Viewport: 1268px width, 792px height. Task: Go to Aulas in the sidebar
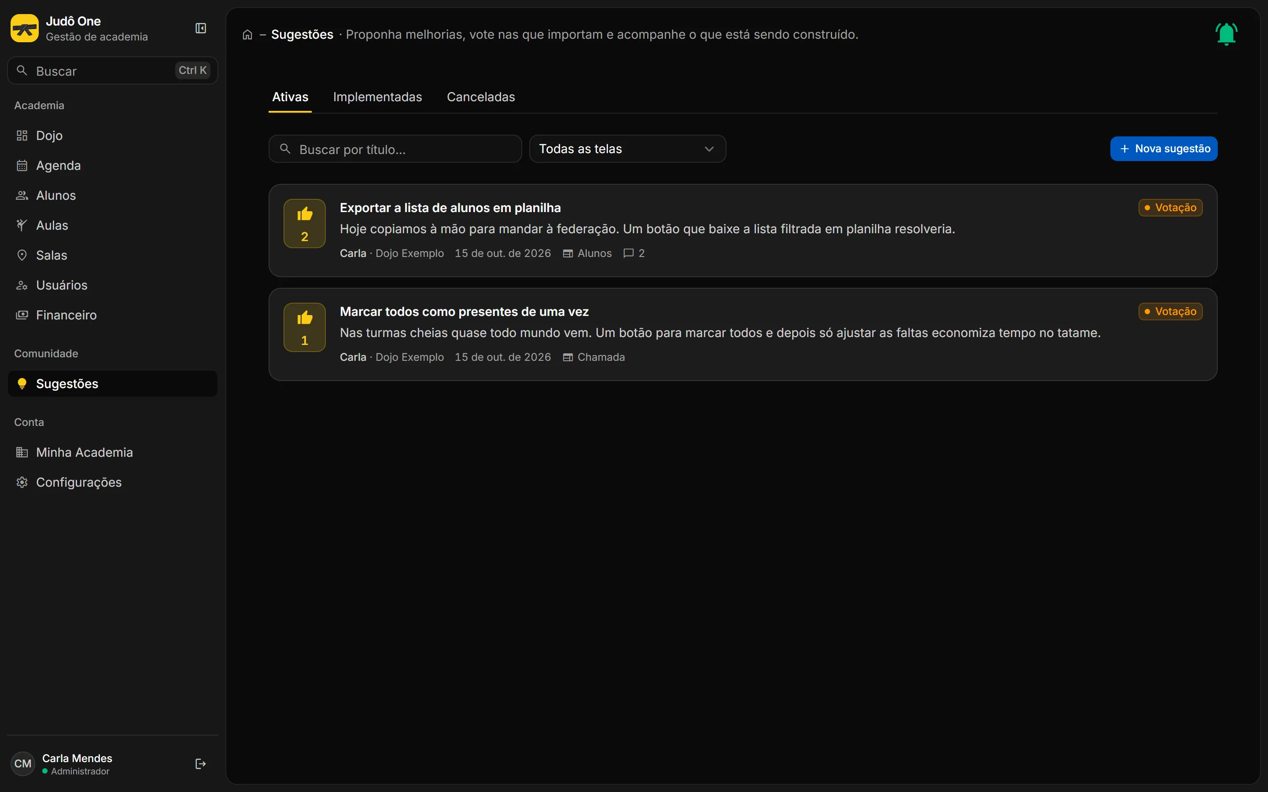pyautogui.click(x=113, y=225)
